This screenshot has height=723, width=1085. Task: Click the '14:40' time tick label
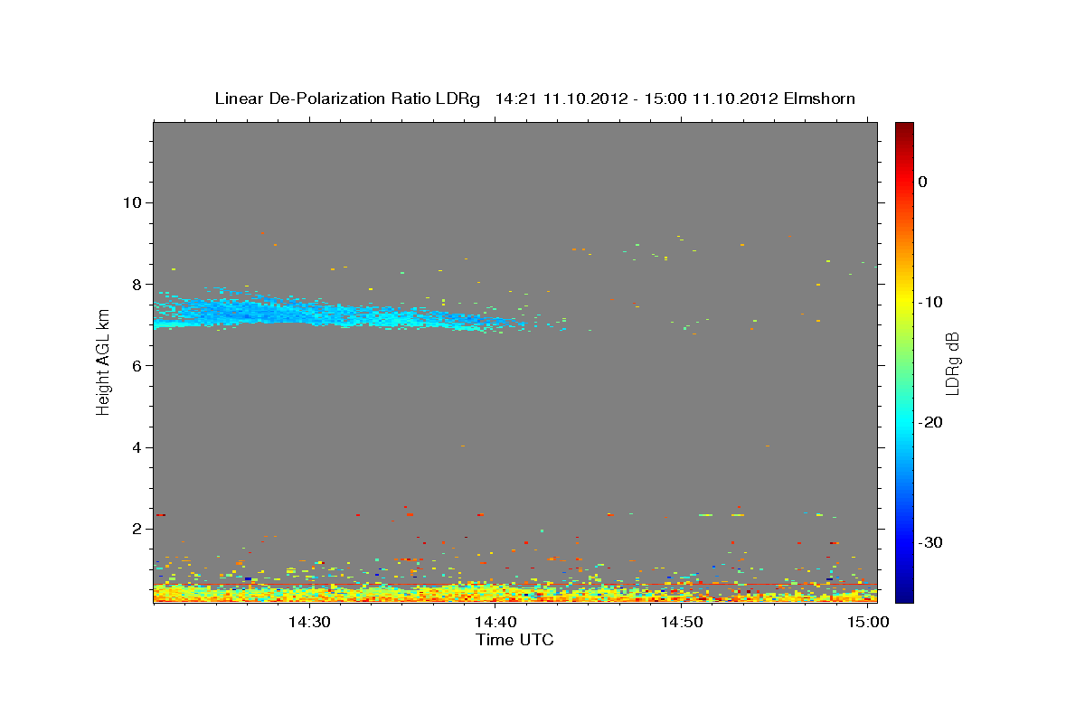[x=495, y=623]
